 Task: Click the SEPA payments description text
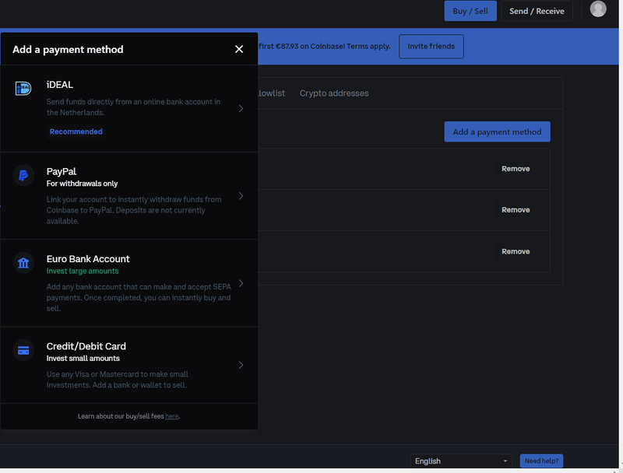click(x=139, y=298)
